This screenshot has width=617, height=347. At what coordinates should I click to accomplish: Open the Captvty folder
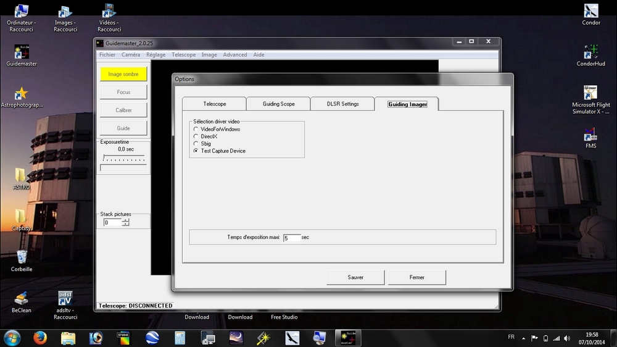pos(21,220)
